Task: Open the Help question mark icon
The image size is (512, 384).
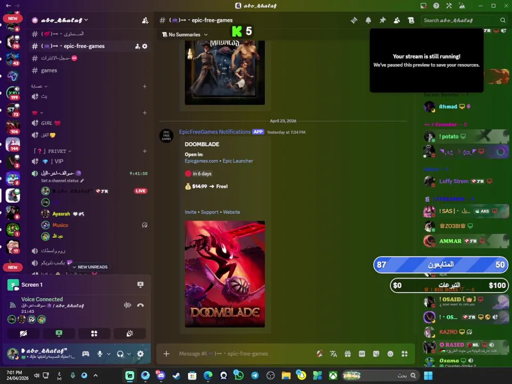Action: pyautogui.click(x=436, y=5)
